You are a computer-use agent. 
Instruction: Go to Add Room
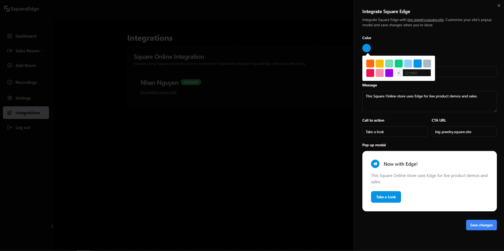click(26, 65)
